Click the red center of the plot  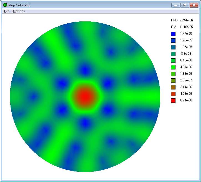coord(85,96)
